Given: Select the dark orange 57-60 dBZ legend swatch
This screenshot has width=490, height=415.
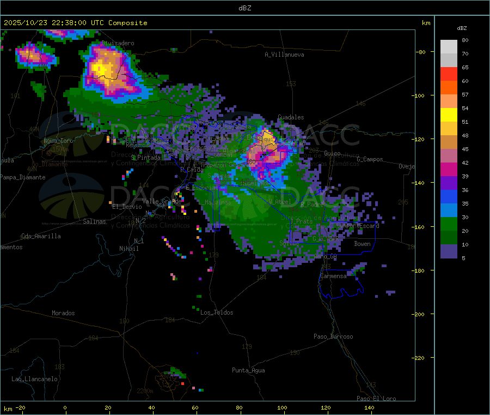Looking at the screenshot, I should [449, 88].
